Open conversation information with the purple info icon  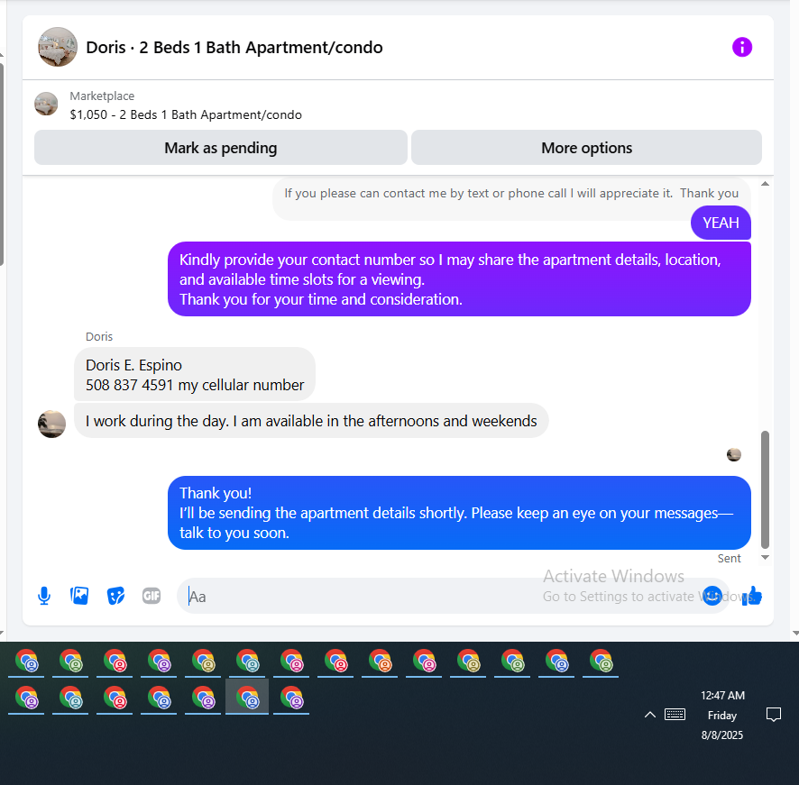742,48
